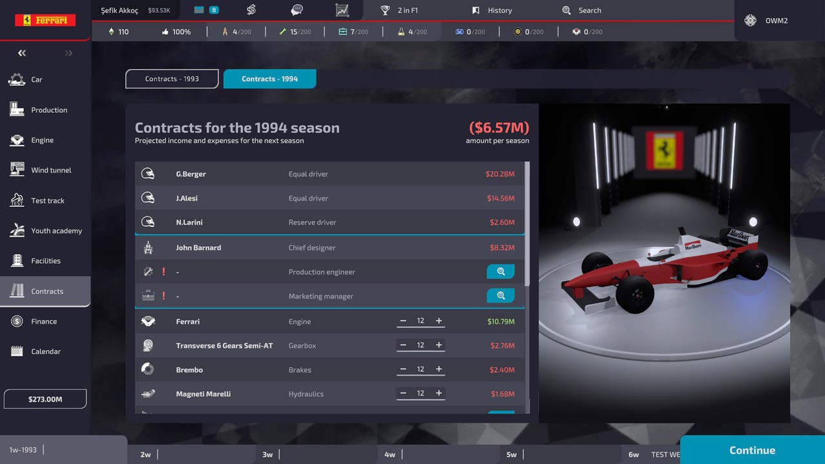The image size is (825, 464).
Task: Increase Ferrari engine quantity with plus
Action: tap(439, 321)
